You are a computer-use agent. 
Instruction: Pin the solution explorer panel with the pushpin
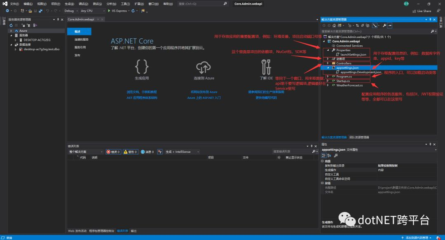pyautogui.click(x=430, y=20)
